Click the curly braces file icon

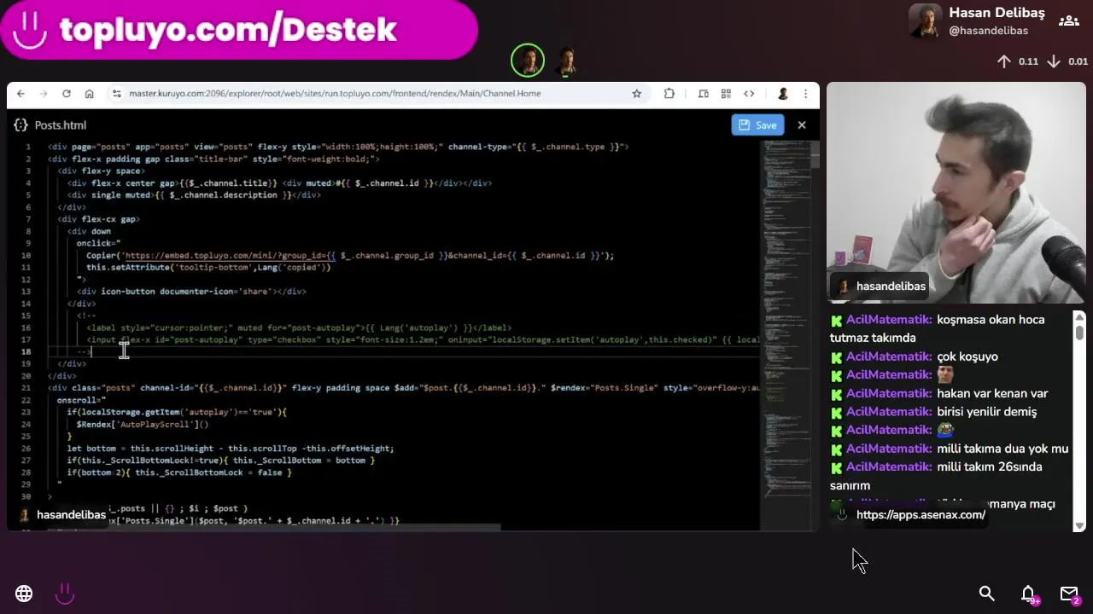(x=20, y=125)
